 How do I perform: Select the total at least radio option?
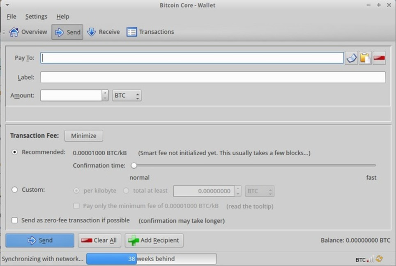point(126,190)
